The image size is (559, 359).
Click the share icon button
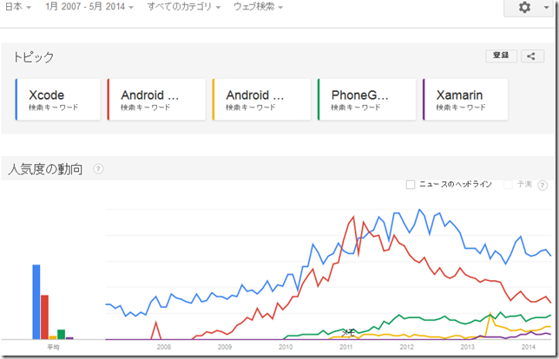[532, 56]
